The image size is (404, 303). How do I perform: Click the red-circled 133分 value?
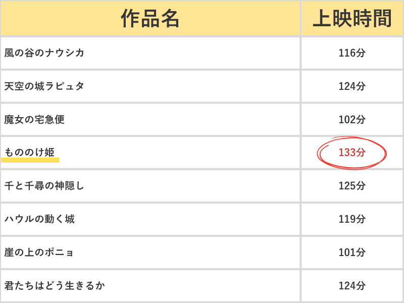pyautogui.click(x=352, y=153)
